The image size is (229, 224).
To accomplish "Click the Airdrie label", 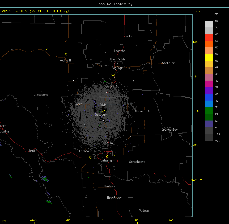I will (x=107, y=143).
